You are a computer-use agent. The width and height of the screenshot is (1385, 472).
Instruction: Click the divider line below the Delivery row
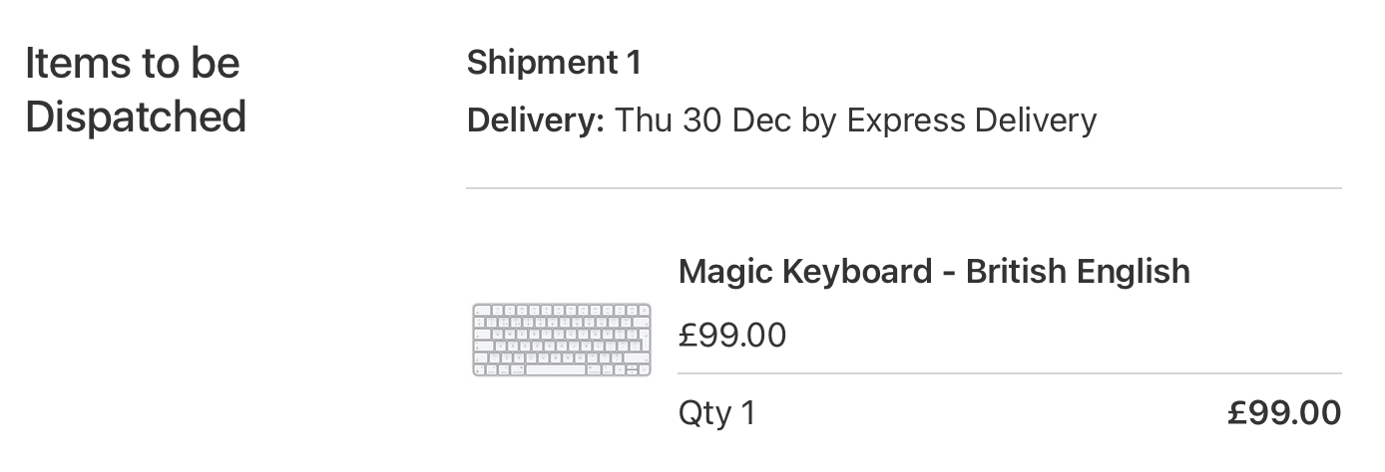click(x=903, y=188)
